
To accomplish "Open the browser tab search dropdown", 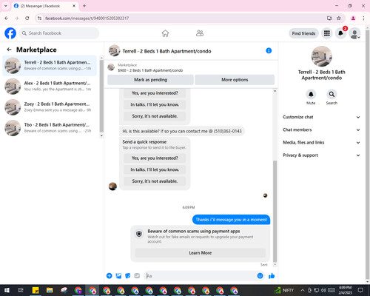I will pos(6,6).
